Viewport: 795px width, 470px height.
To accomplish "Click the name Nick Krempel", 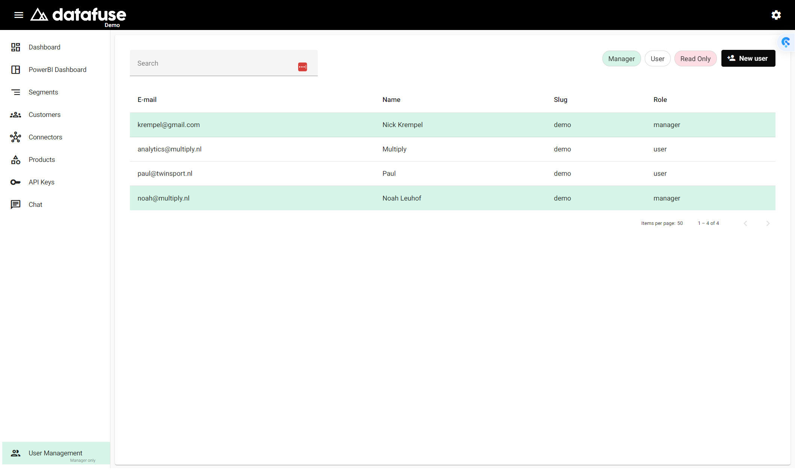I will tap(402, 125).
